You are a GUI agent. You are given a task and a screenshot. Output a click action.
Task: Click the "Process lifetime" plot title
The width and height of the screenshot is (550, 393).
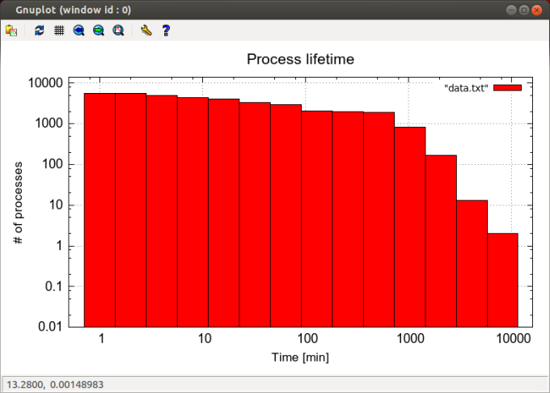[300, 60]
